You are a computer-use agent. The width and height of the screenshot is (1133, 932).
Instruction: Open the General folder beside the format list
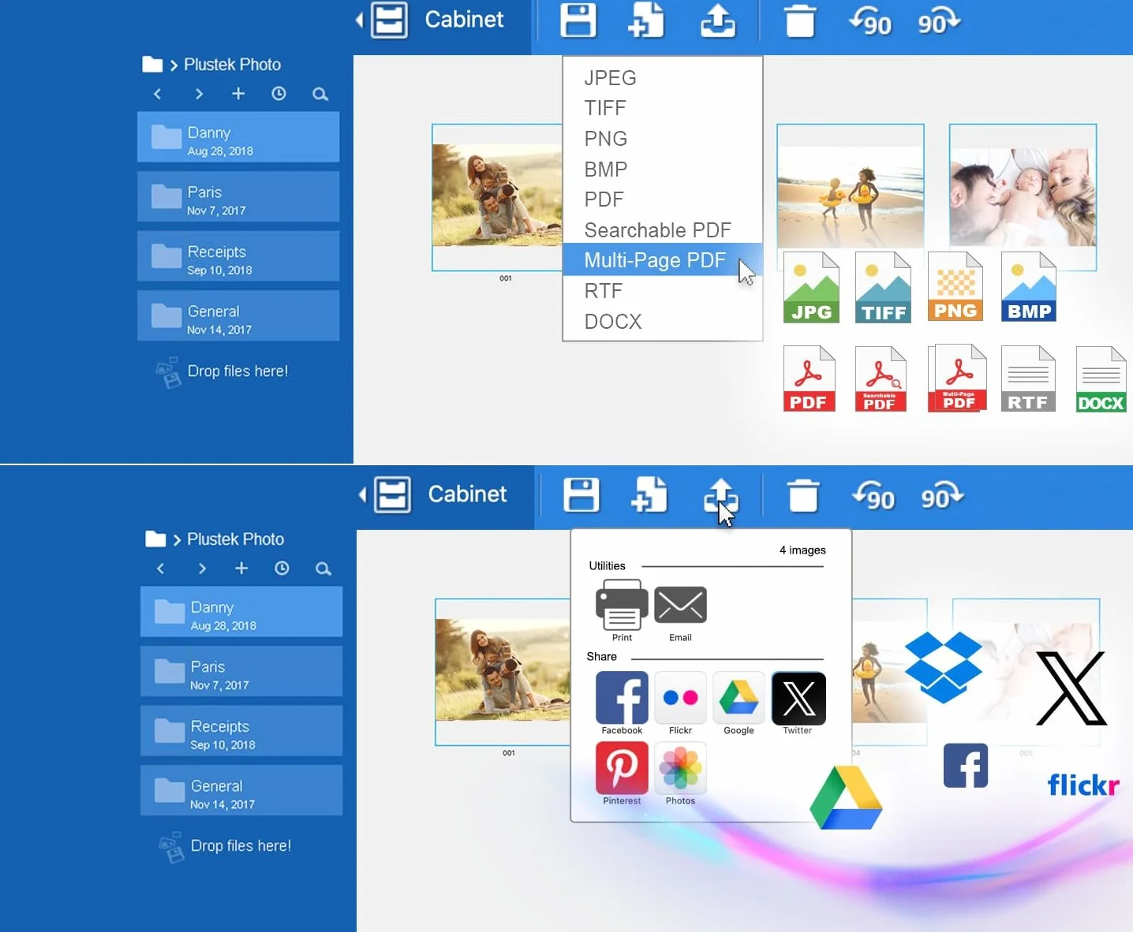(238, 315)
